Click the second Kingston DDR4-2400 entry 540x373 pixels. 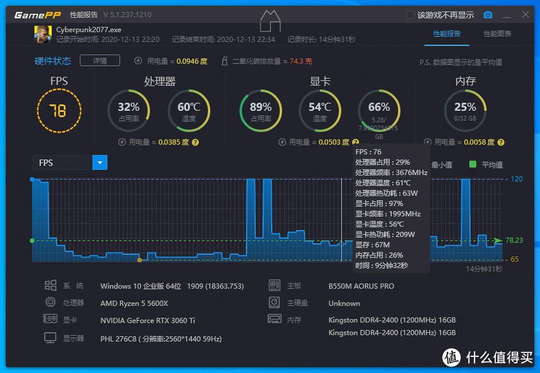[x=392, y=333]
